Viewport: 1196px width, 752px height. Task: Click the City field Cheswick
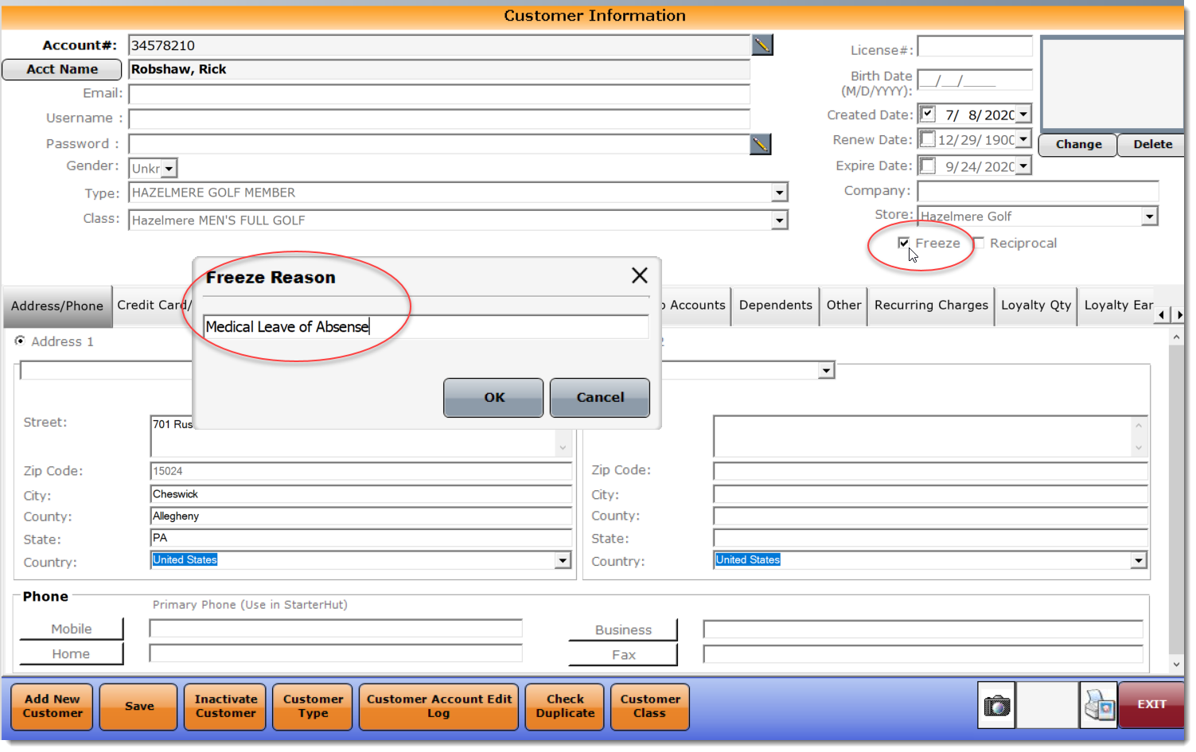pos(360,494)
